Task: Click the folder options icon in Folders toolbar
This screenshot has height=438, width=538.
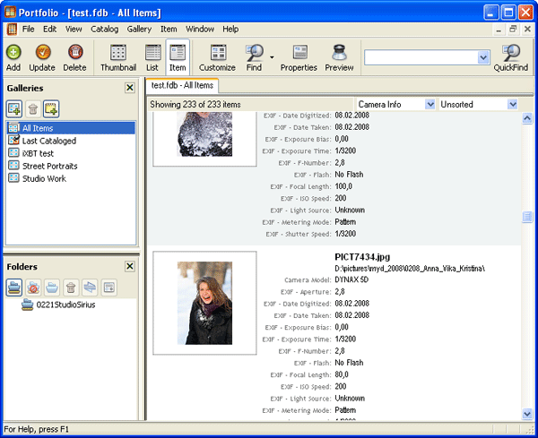Action: tap(109, 288)
